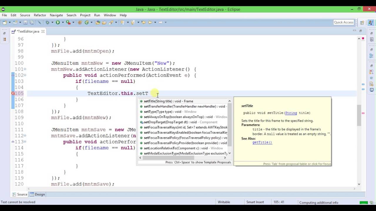Open the Task List trim icon
376x211 pixels.
(x=372, y=40)
